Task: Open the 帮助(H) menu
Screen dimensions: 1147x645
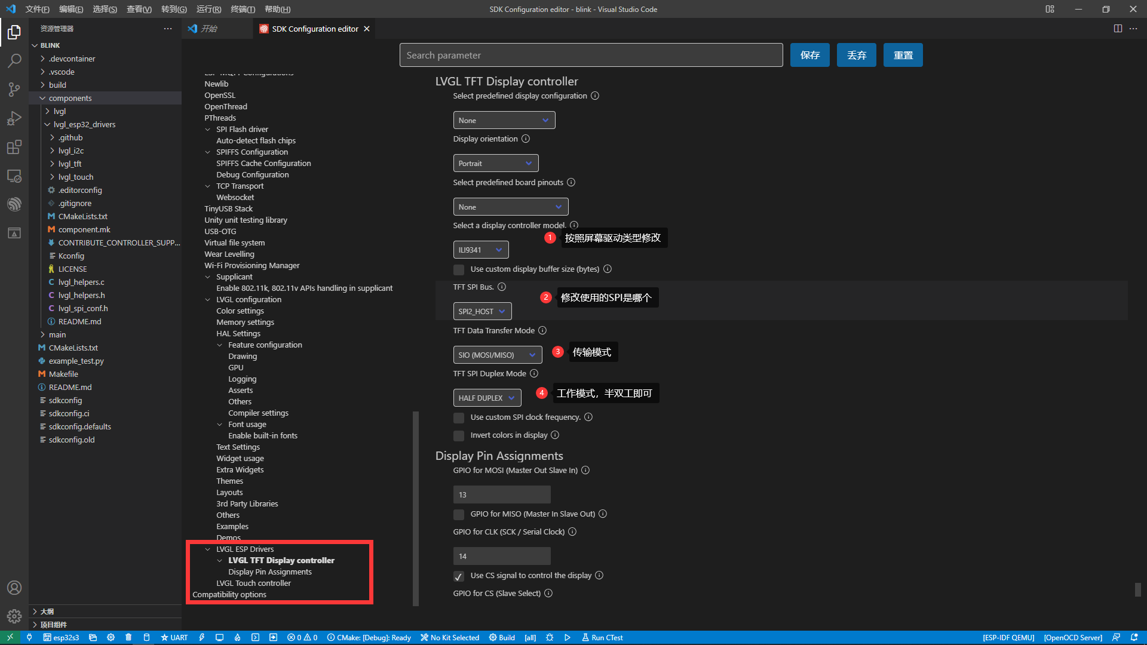Action: [x=277, y=9]
